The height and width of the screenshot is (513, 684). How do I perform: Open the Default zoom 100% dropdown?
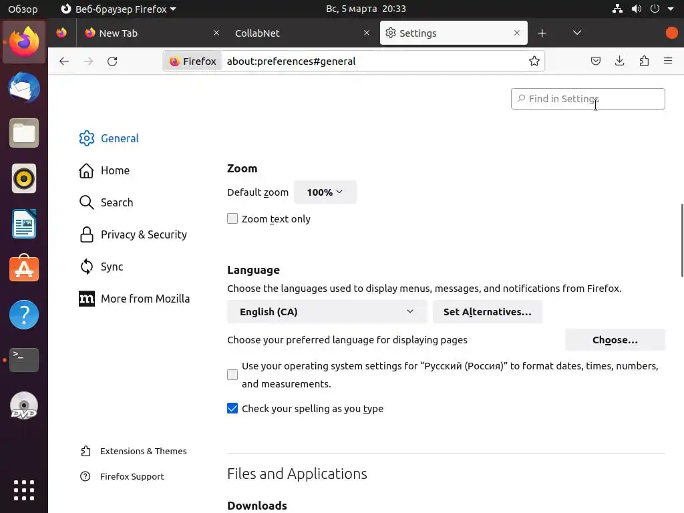325,192
